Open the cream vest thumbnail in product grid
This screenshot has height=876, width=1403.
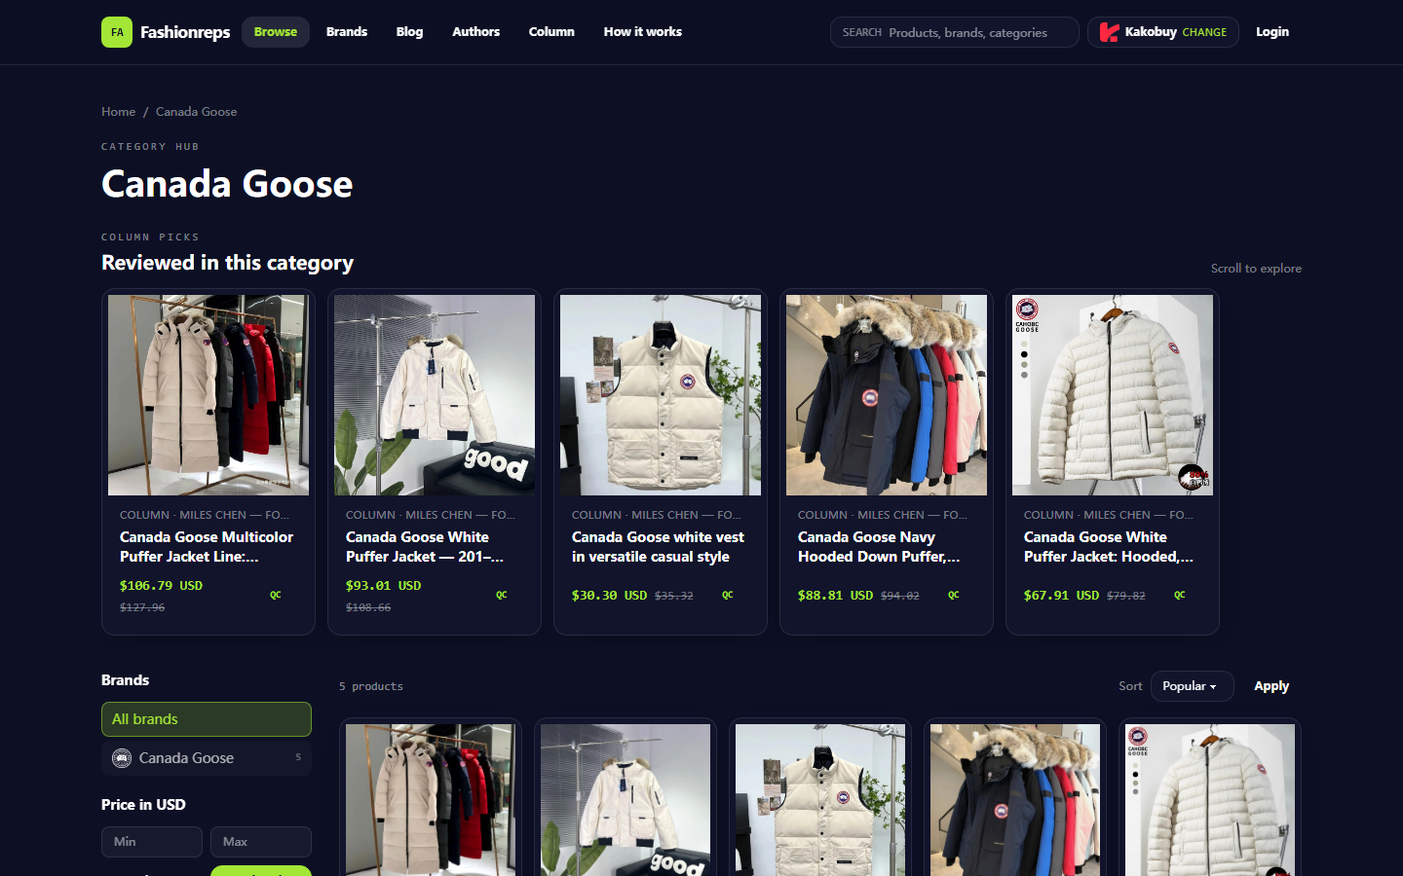point(820,800)
